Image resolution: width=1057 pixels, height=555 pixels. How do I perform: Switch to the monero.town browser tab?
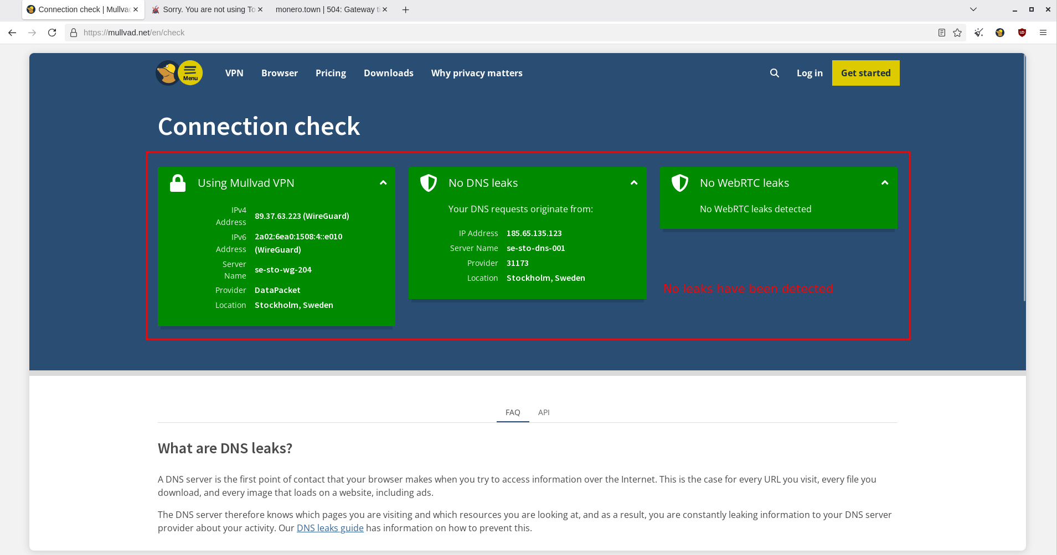[326, 9]
